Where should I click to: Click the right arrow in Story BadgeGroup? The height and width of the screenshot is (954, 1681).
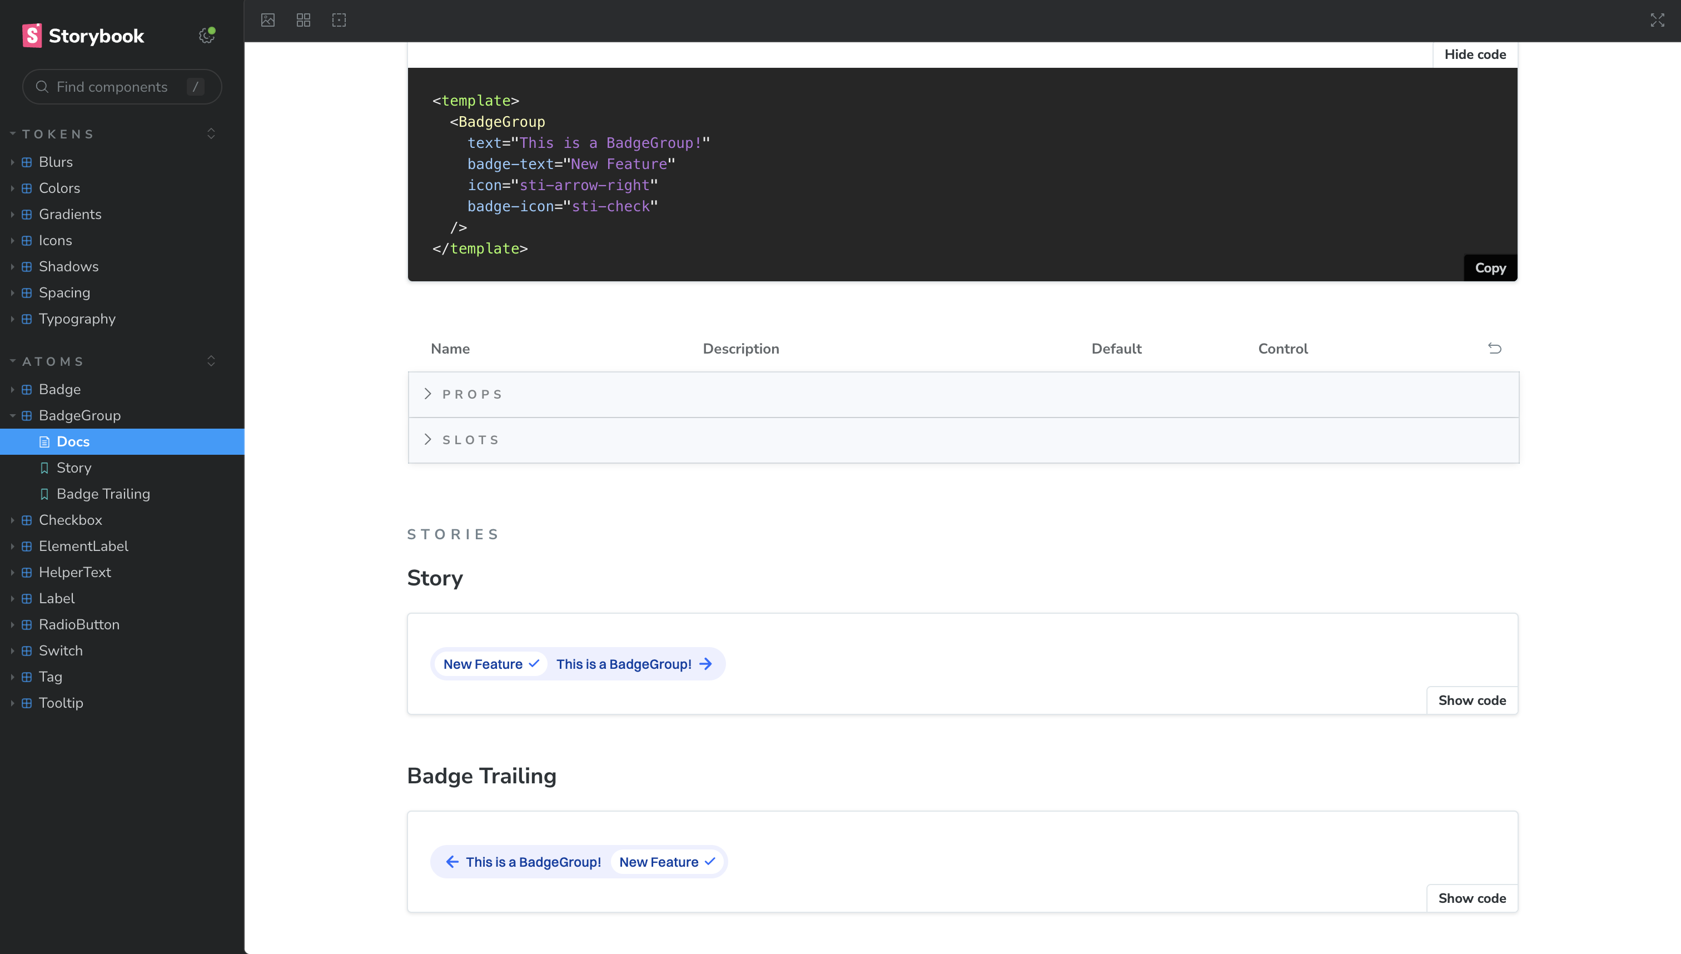click(x=705, y=664)
